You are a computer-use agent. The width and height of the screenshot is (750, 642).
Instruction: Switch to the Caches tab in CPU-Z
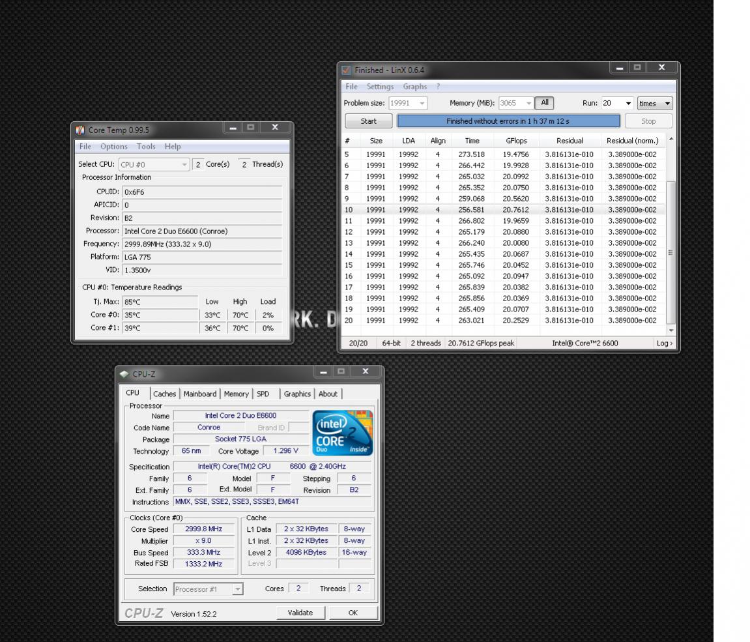click(165, 394)
